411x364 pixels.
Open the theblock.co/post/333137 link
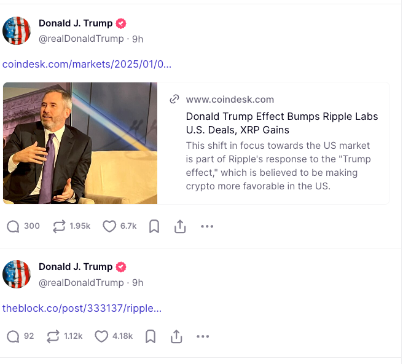tap(82, 308)
